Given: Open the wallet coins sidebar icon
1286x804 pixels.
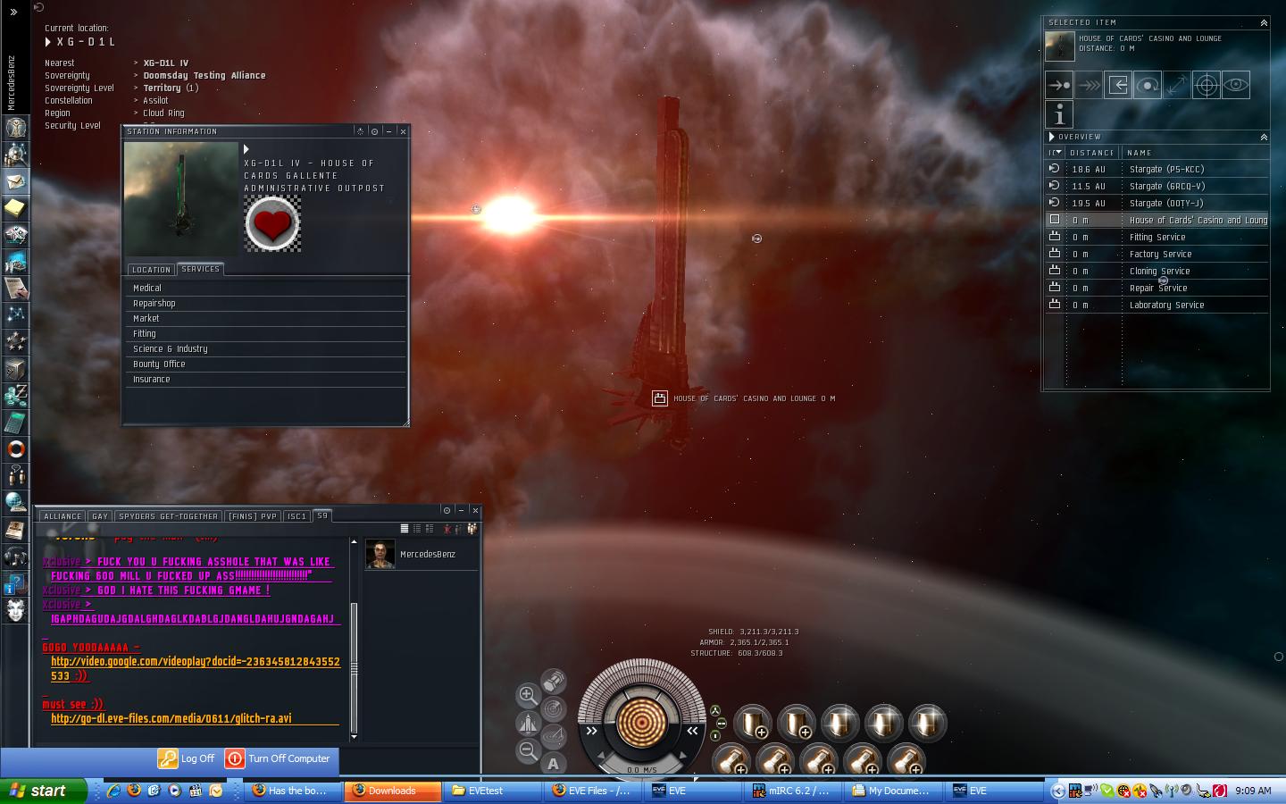Looking at the screenshot, I should pos(15,395).
